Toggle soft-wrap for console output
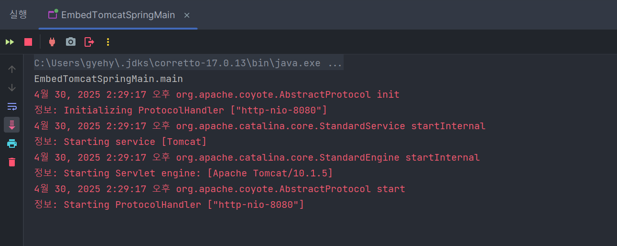 (12, 106)
